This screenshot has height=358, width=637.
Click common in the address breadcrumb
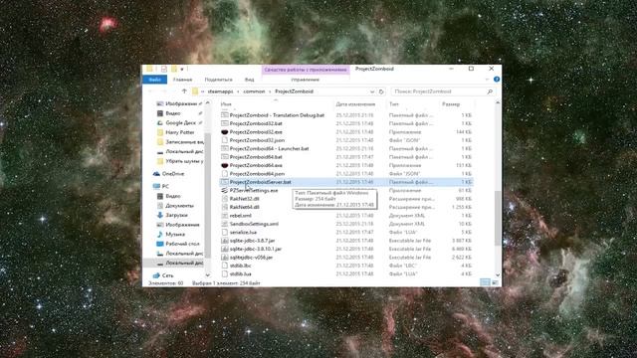pos(254,91)
